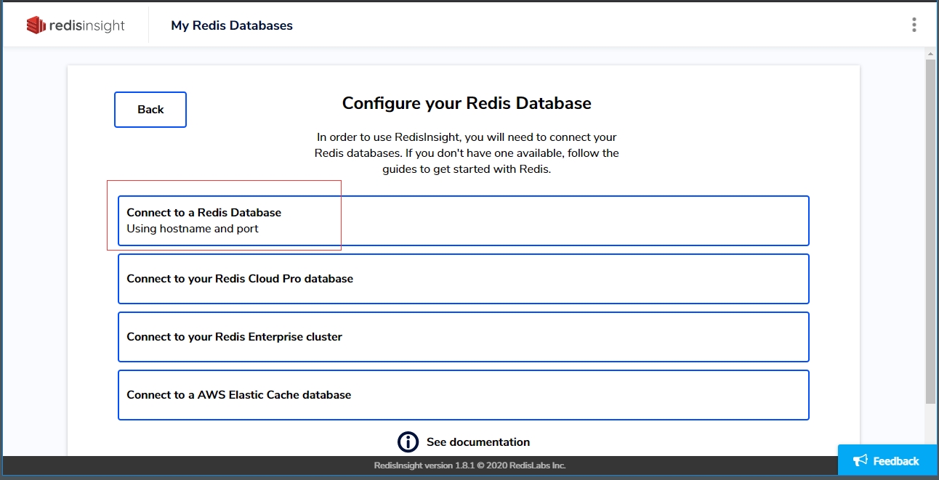This screenshot has width=939, height=480.
Task: Click the scrollbar up arrow
Action: coord(930,54)
